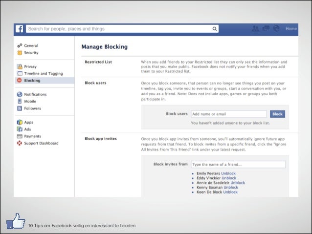
Task: Click the Followers feed icon
Action: [x=20, y=108]
